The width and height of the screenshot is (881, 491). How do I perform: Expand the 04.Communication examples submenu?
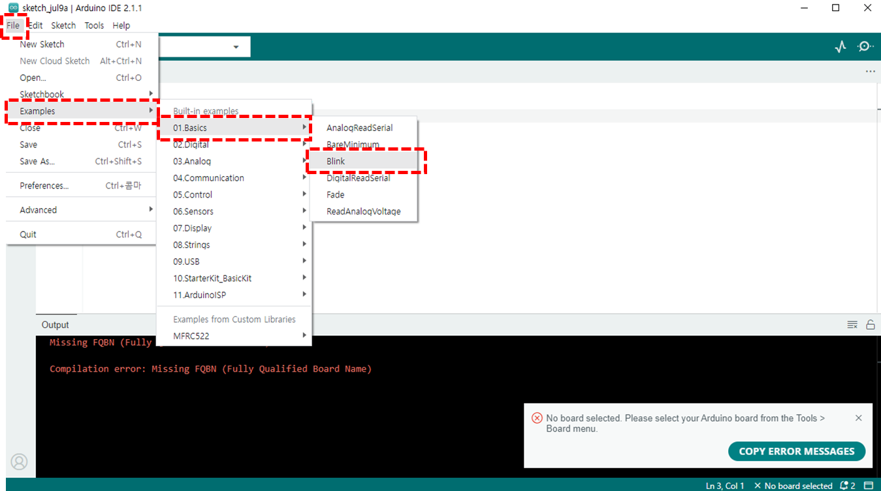coord(234,178)
